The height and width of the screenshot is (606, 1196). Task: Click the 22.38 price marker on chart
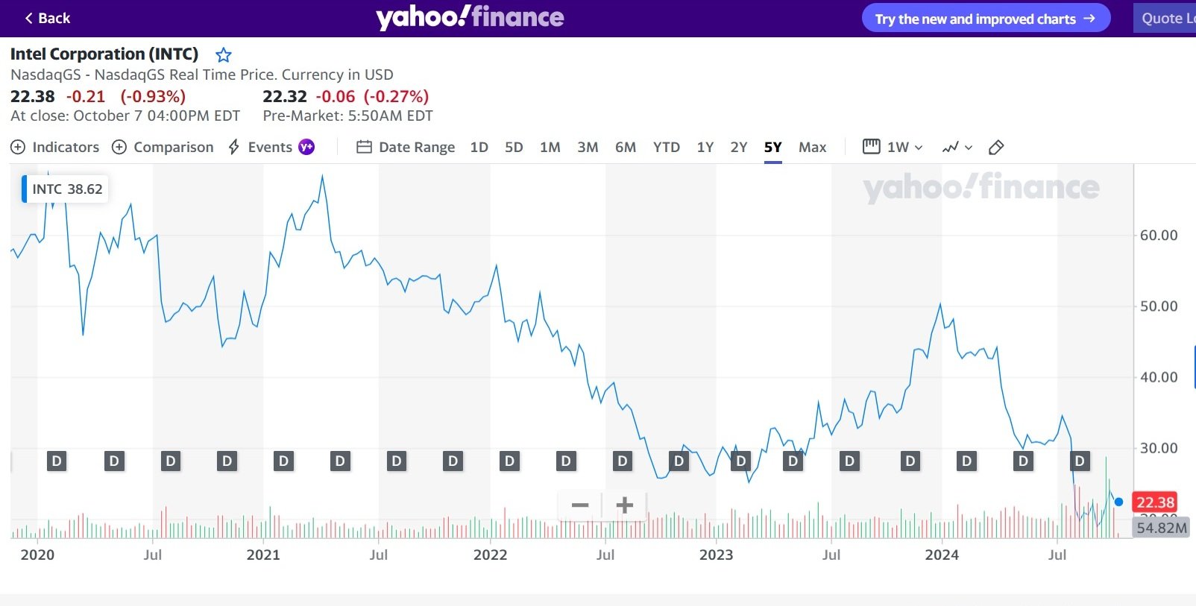tap(1154, 502)
